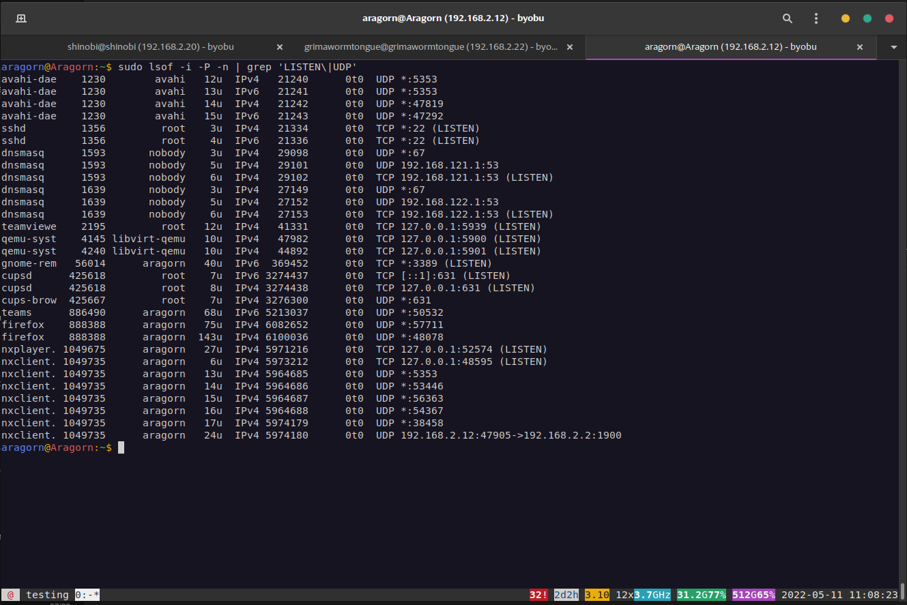
Task: Click the 2d2h uptime indicator
Action: 566,595
